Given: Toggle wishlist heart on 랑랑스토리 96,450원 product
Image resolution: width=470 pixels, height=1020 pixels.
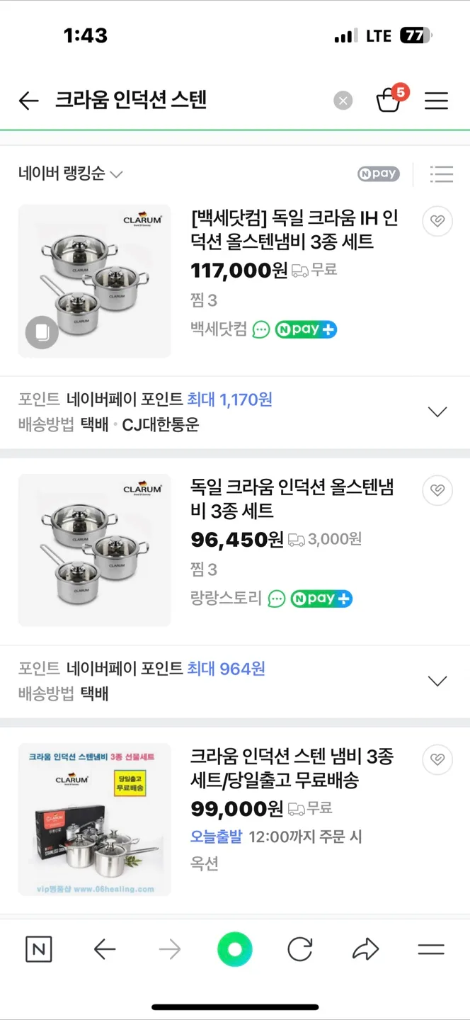Looking at the screenshot, I should click(437, 490).
